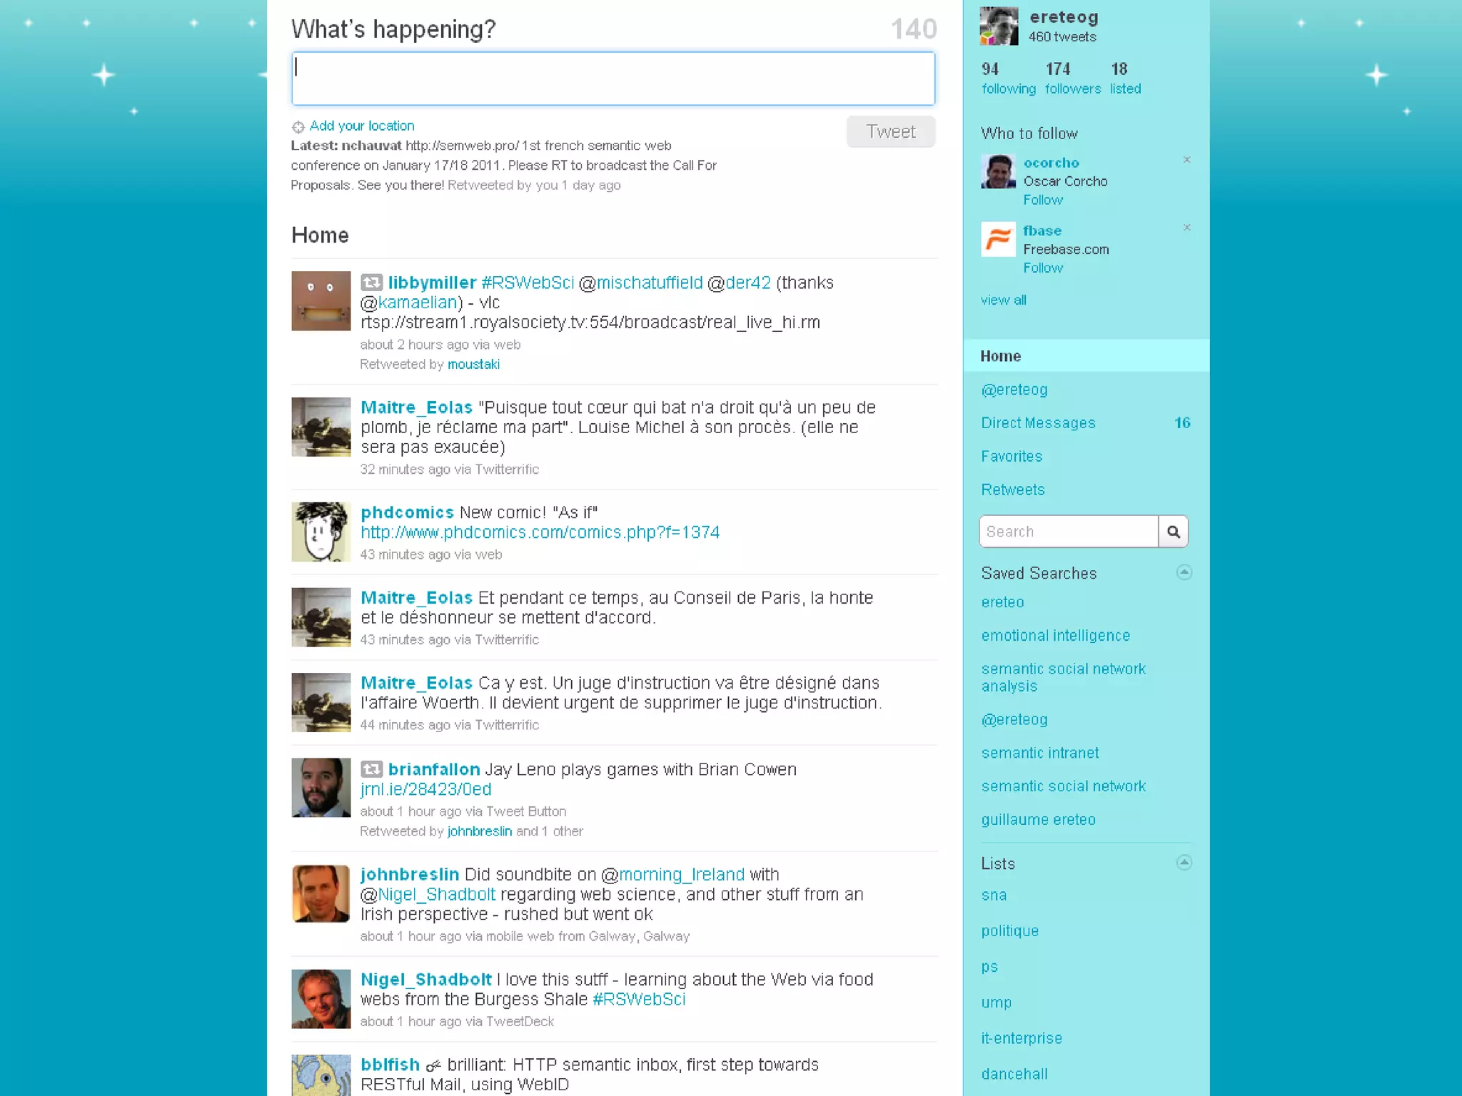This screenshot has height=1096, width=1462.
Task: Click phdcomics cartoon avatar
Action: pos(321,532)
